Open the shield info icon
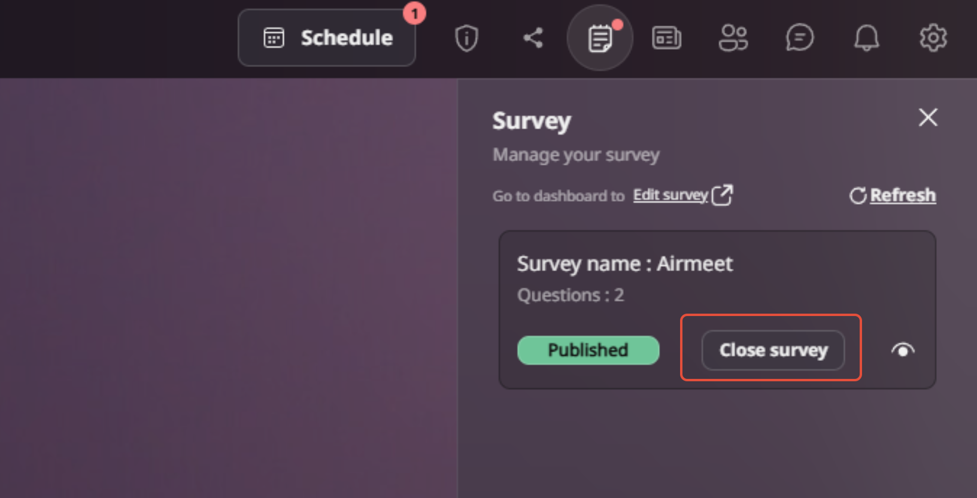 click(466, 38)
